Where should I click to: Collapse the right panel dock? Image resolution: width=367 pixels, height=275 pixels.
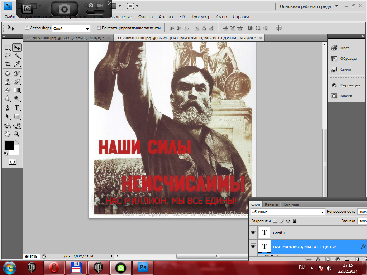363,36
